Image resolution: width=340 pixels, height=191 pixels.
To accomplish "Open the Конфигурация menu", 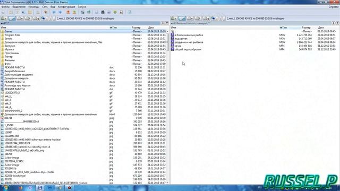I will pos(66,7).
